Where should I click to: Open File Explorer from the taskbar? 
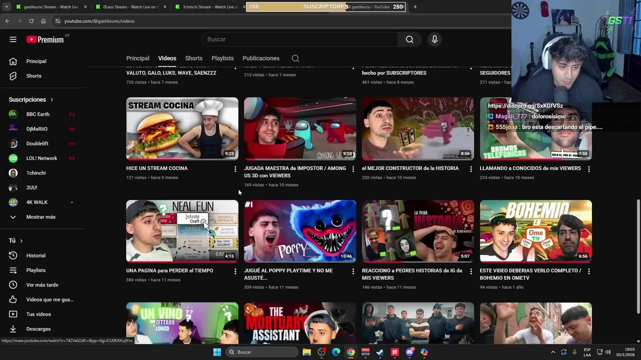point(306,352)
